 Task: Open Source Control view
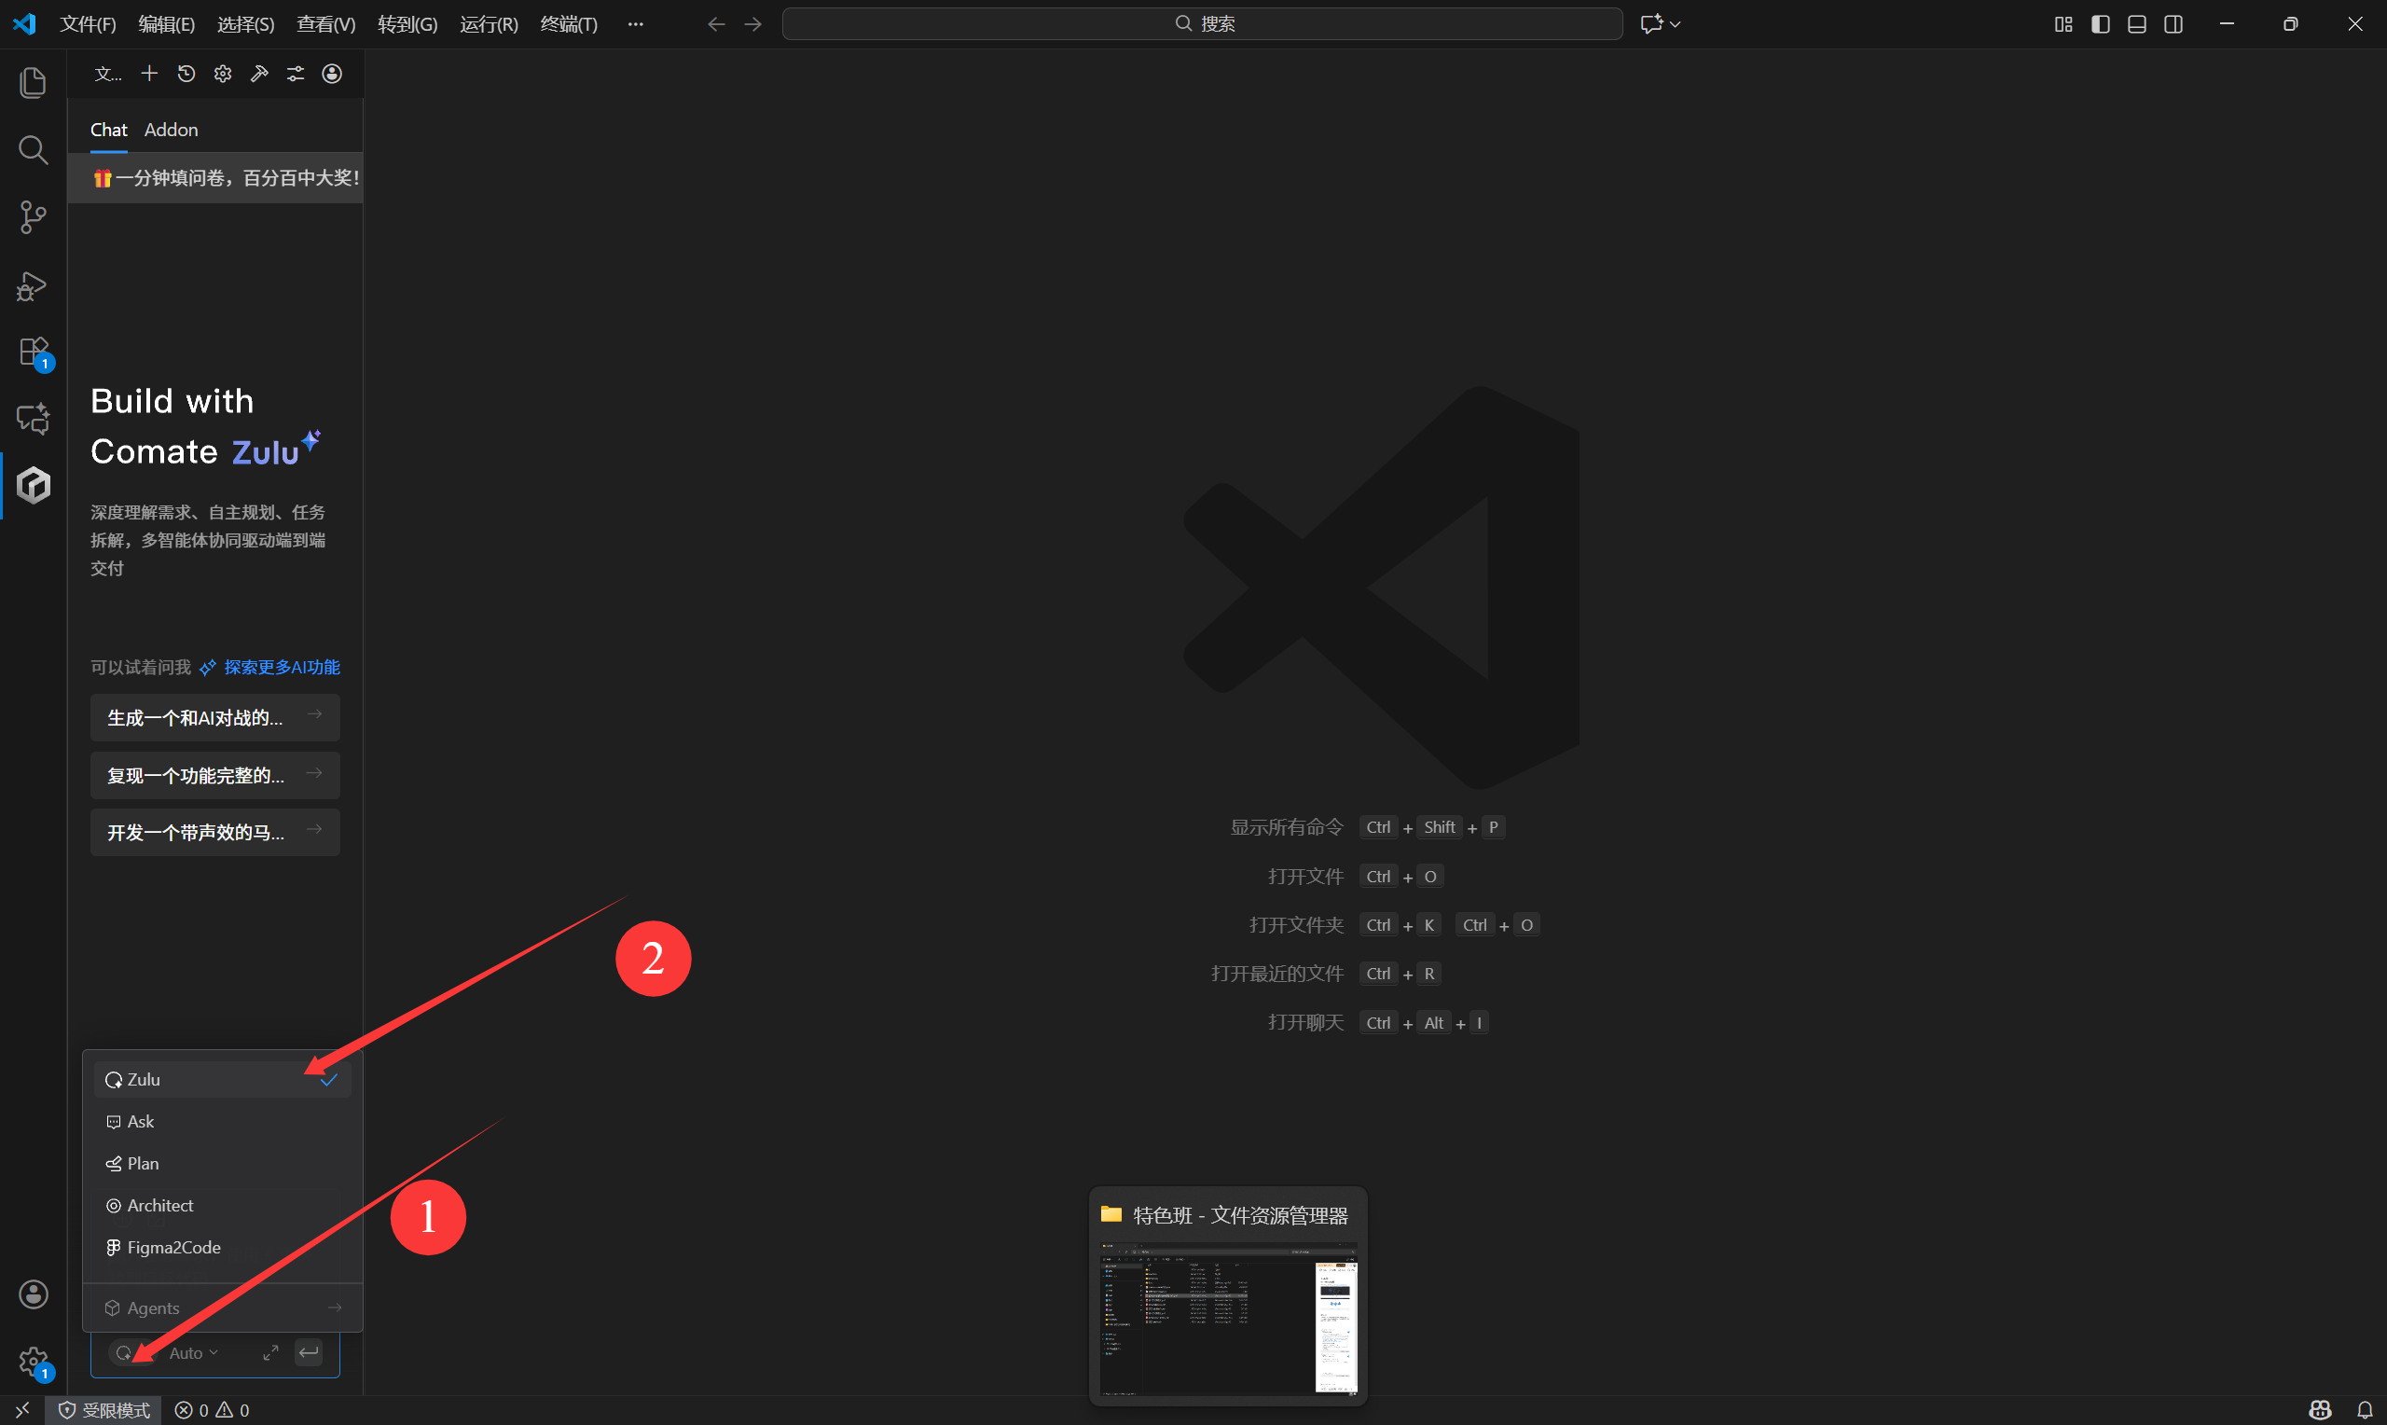[33, 217]
